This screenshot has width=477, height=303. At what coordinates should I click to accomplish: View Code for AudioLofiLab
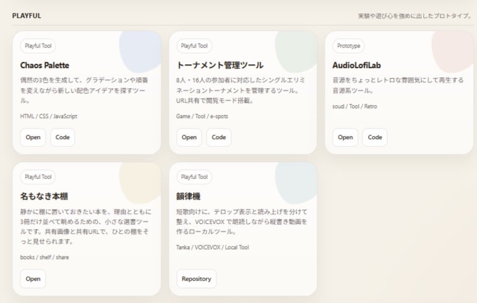pos(375,137)
